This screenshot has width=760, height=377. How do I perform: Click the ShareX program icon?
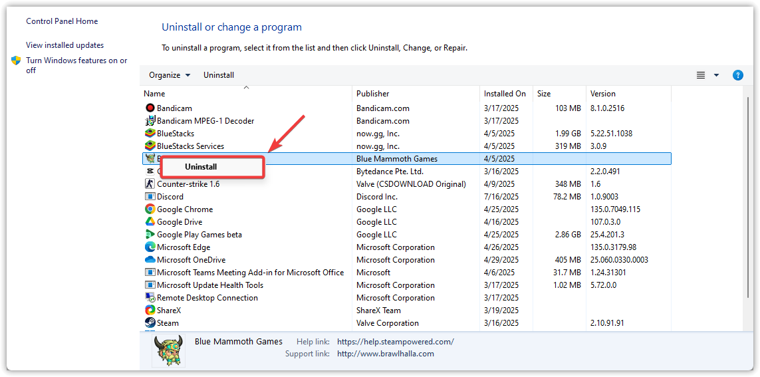[x=150, y=310]
